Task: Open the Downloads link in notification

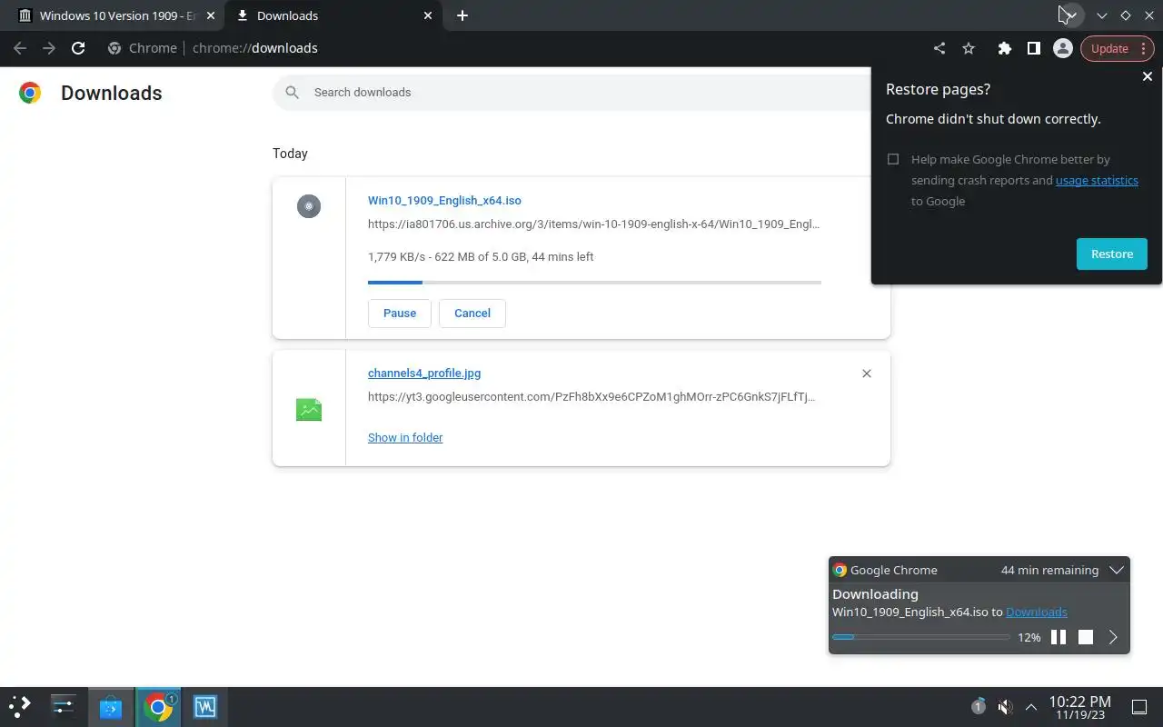Action: coord(1037,612)
